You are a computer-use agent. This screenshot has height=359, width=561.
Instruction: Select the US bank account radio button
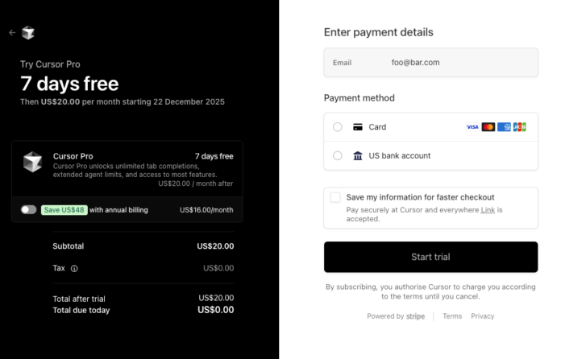(337, 155)
